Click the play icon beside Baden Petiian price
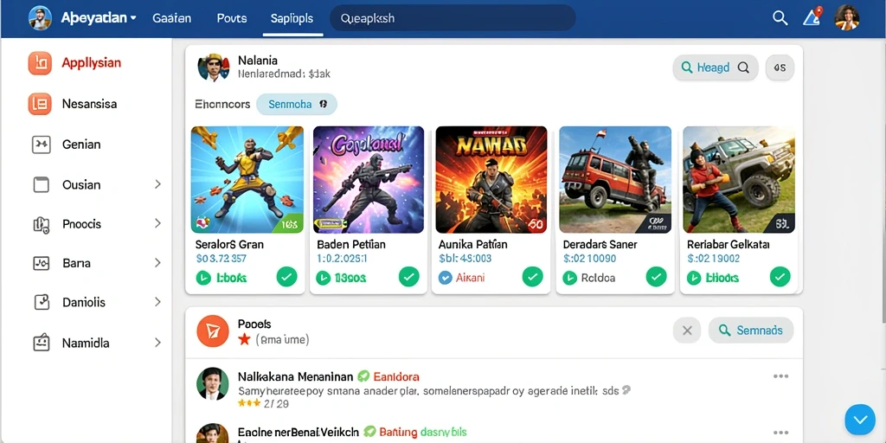The width and height of the screenshot is (886, 443). click(x=323, y=278)
